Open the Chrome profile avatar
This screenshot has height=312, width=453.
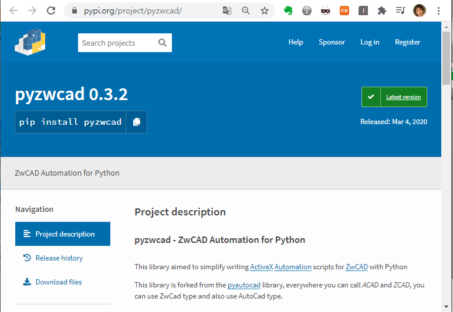point(420,11)
